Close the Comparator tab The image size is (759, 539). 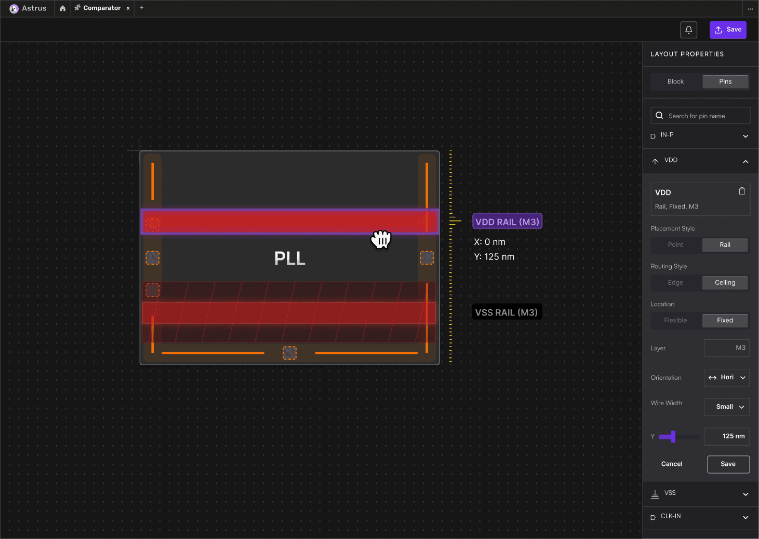[x=128, y=8]
